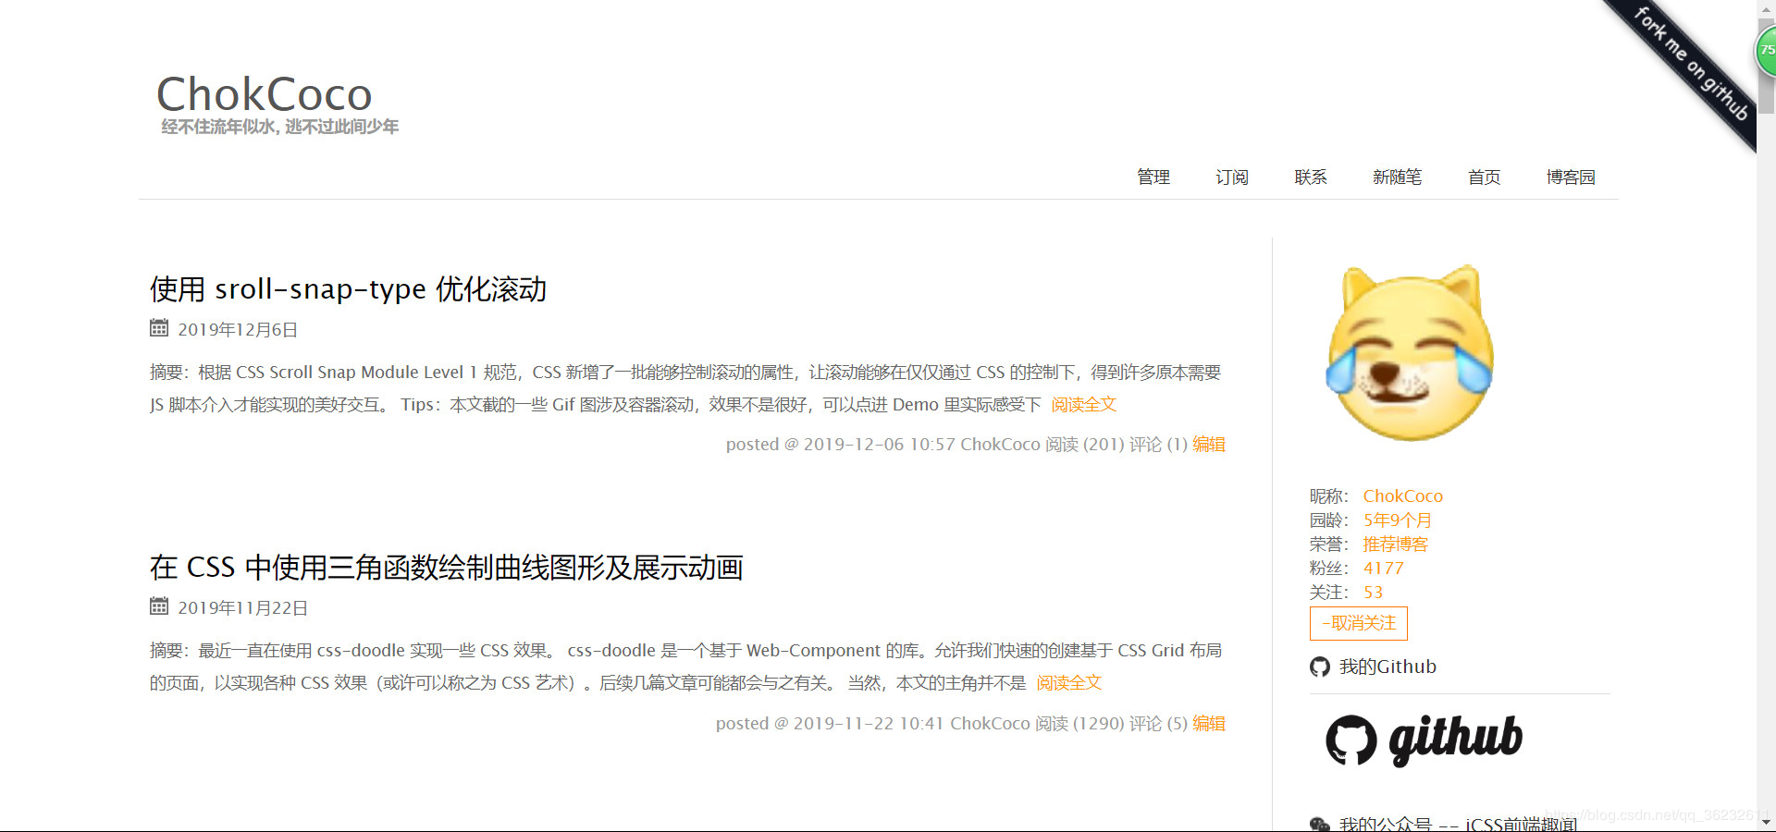Open the github logo in the sidebar

point(1424,739)
